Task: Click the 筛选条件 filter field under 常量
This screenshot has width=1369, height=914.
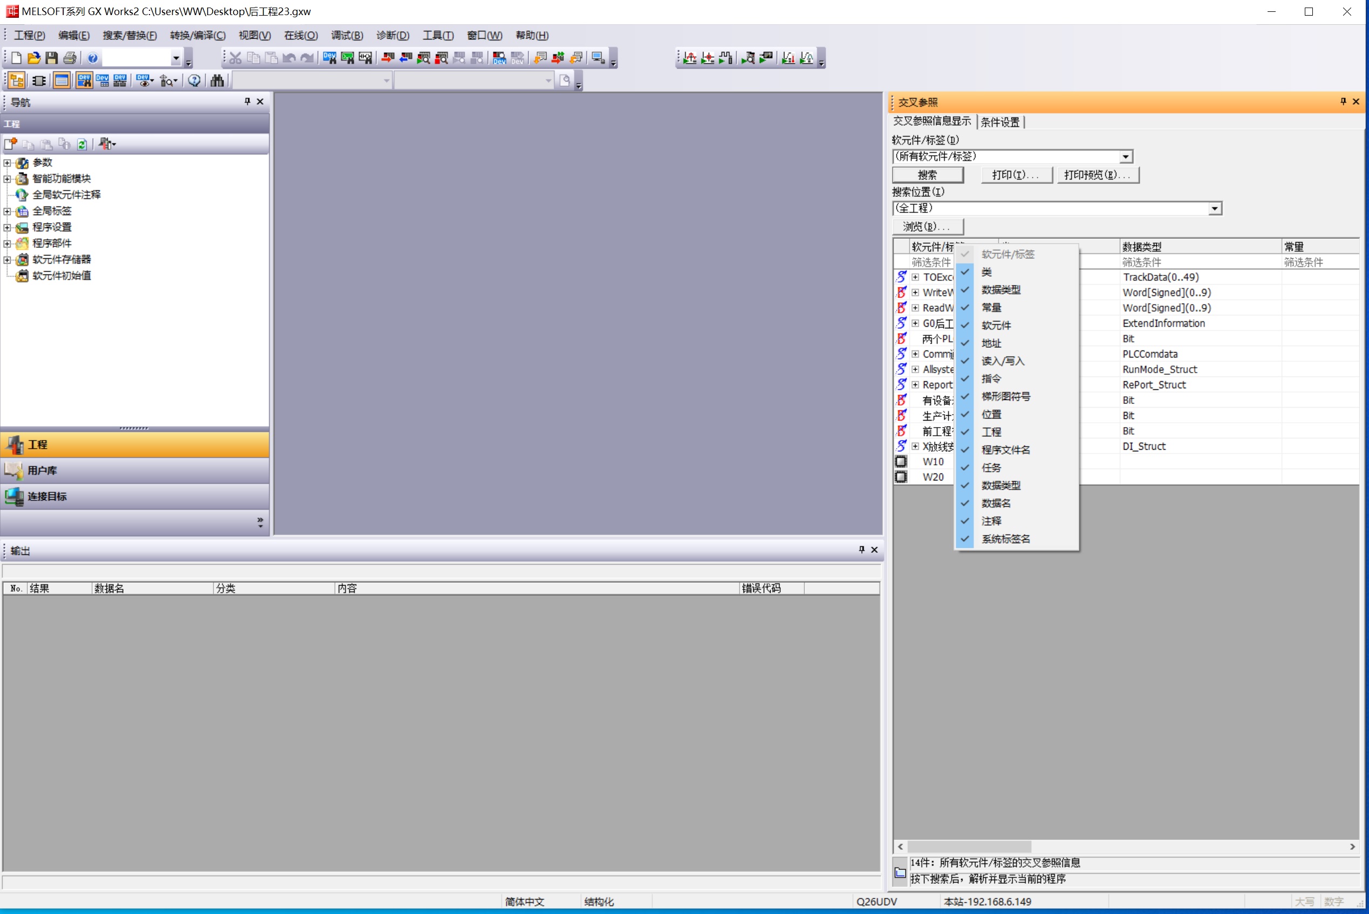Action: point(1320,262)
